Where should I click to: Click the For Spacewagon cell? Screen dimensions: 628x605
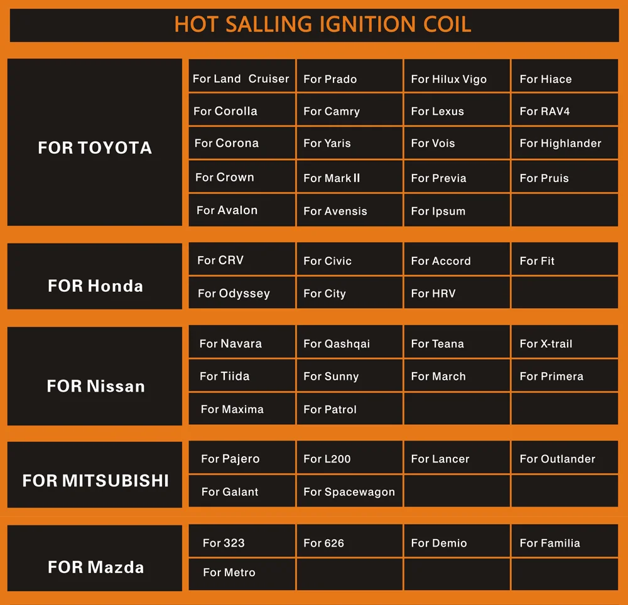(349, 491)
